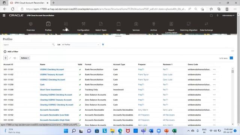This screenshot has width=240, height=135.
Task: Open Frank Taylor preparer link for 101-11102
Action: click(143, 75)
